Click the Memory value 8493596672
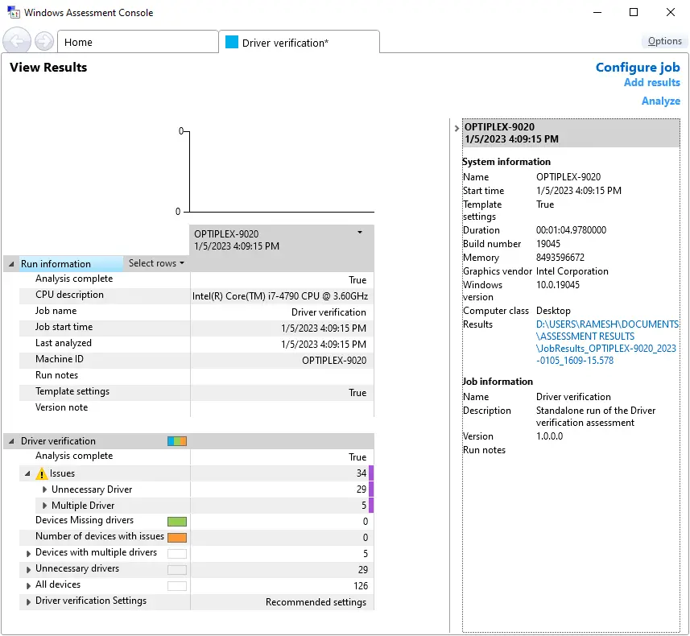Image resolution: width=690 pixels, height=636 pixels. click(560, 258)
